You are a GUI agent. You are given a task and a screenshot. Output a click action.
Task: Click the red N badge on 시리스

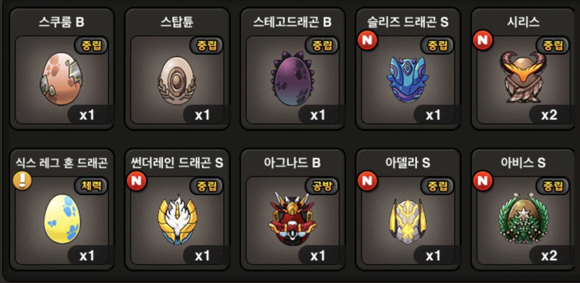tap(483, 40)
